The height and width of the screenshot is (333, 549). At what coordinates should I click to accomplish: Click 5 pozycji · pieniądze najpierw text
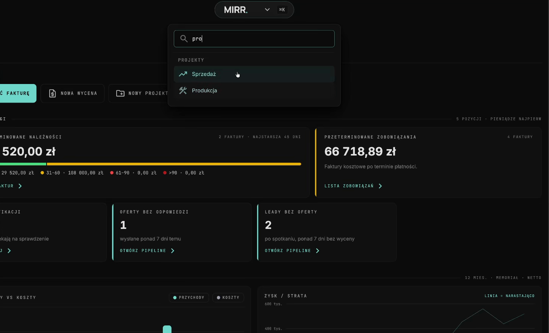(499, 119)
